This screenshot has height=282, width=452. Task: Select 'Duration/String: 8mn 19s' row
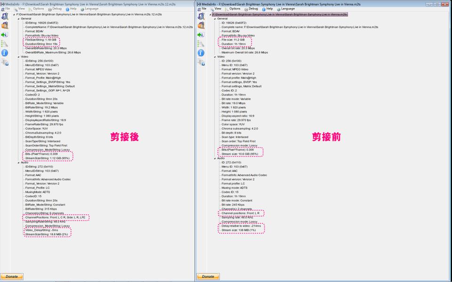click(41, 44)
